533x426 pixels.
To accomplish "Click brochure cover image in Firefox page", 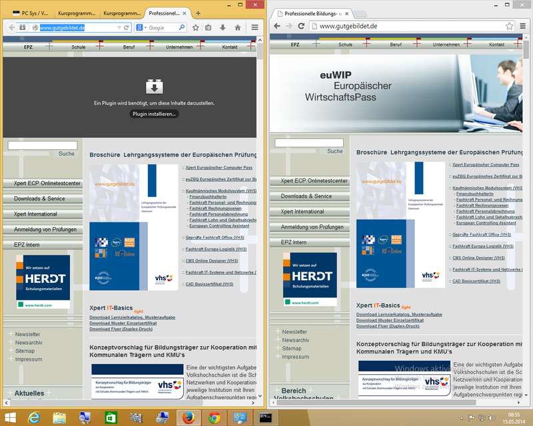I will tap(134, 227).
